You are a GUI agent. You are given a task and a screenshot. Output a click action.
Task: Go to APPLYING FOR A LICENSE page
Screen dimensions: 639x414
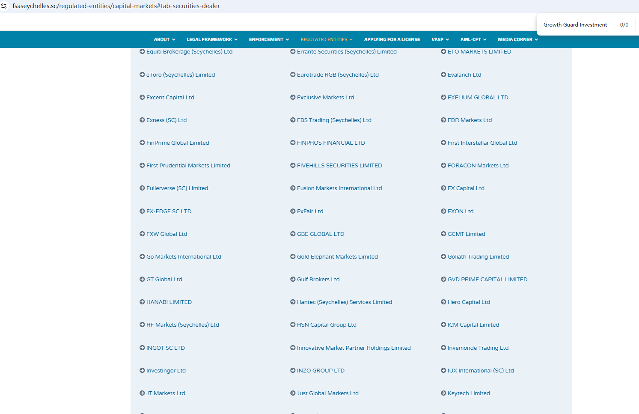[392, 39]
